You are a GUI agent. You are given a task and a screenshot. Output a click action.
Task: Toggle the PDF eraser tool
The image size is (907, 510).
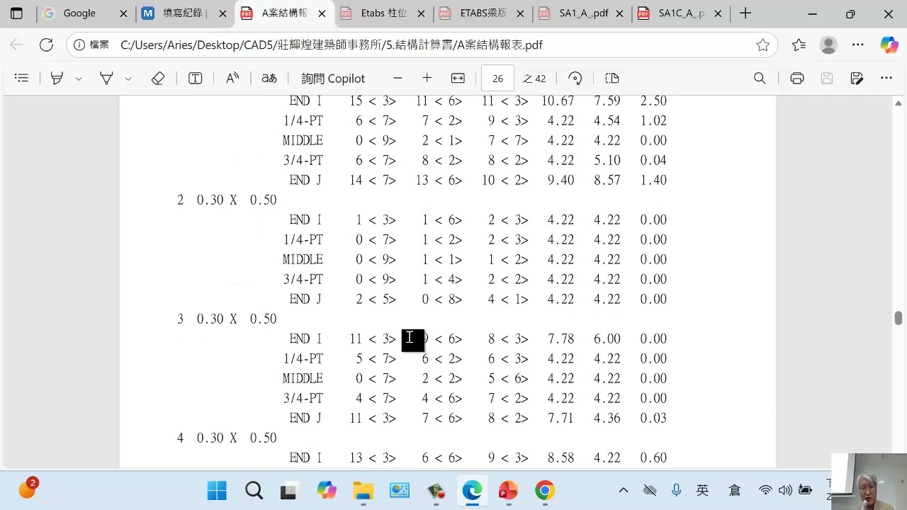click(x=158, y=79)
